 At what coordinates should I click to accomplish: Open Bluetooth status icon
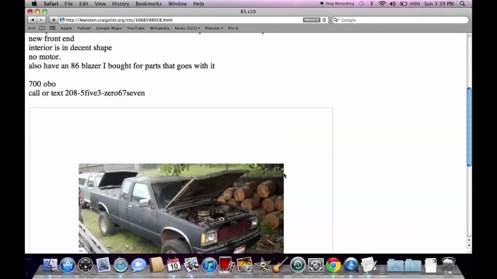point(372,4)
